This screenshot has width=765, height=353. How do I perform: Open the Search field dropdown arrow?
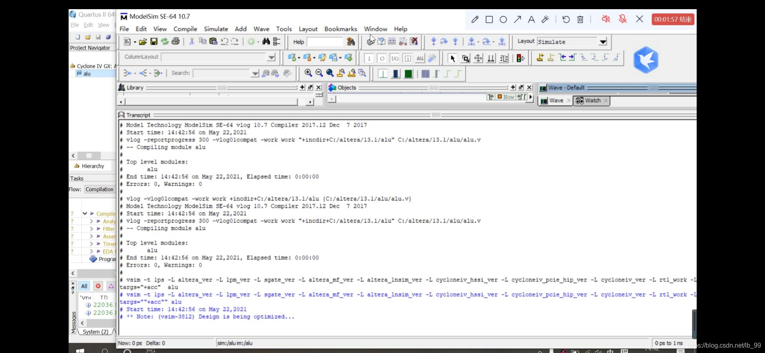click(255, 73)
